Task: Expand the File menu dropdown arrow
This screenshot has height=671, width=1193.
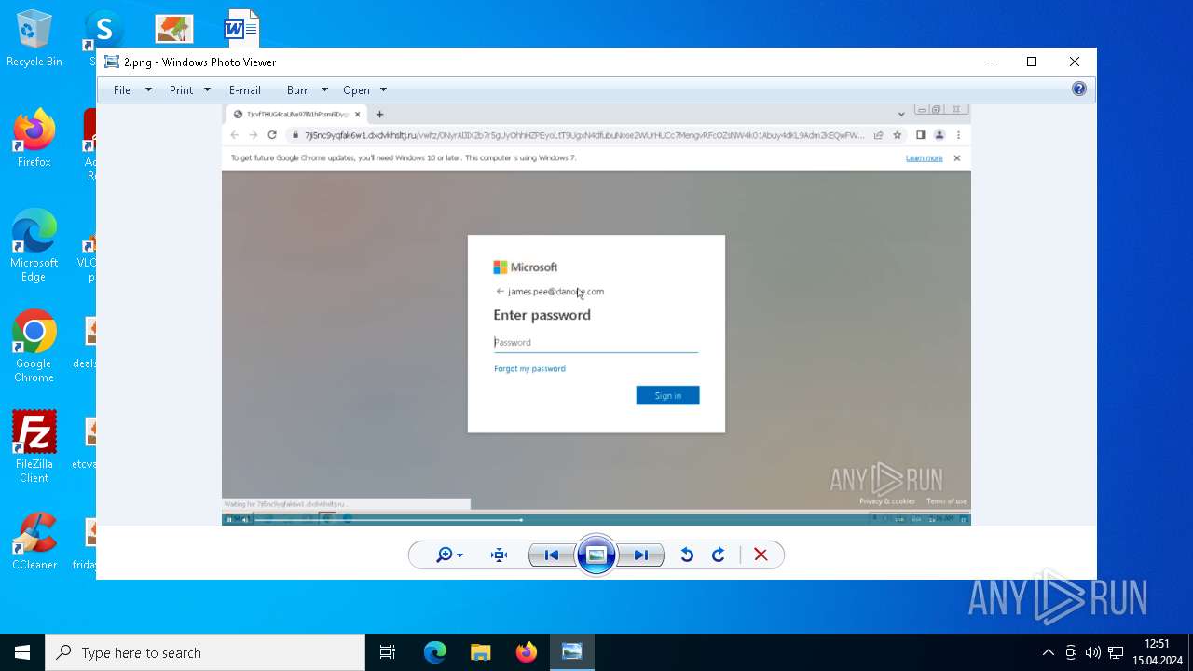Action: click(148, 90)
